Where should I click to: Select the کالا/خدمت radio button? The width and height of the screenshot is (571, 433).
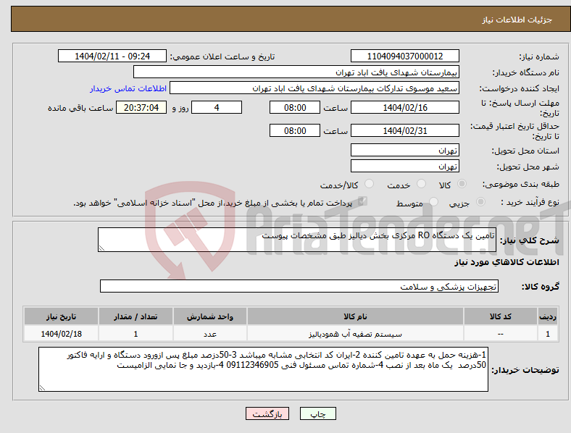(370, 184)
